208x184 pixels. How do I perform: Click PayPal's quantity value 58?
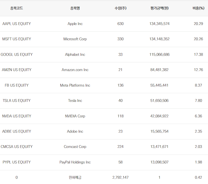coord(120,162)
